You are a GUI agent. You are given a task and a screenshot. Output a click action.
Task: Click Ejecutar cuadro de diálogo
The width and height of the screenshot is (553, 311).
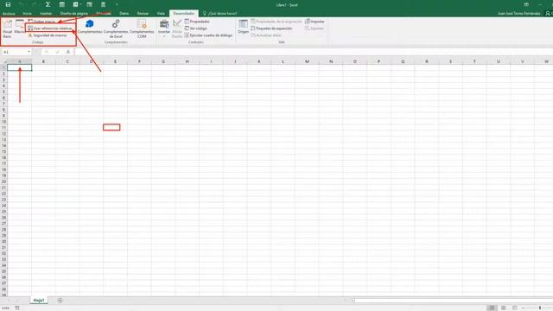tap(208, 35)
